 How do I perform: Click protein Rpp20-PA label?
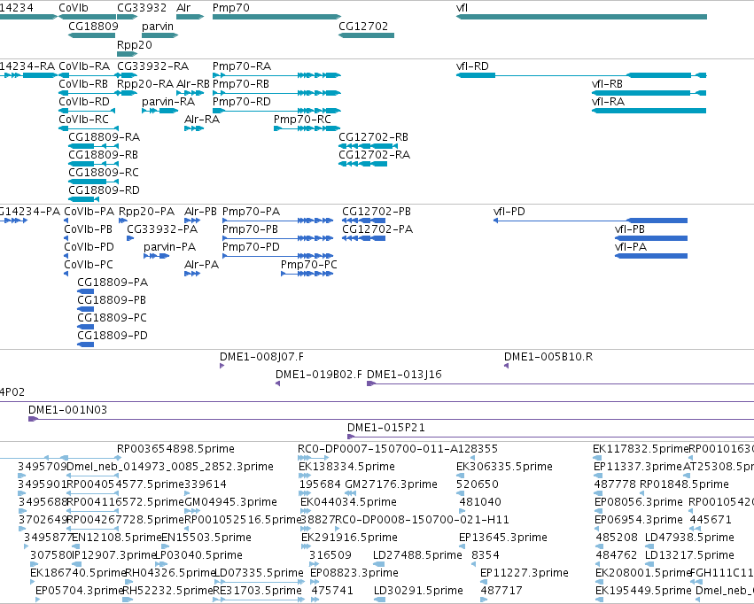click(x=147, y=212)
